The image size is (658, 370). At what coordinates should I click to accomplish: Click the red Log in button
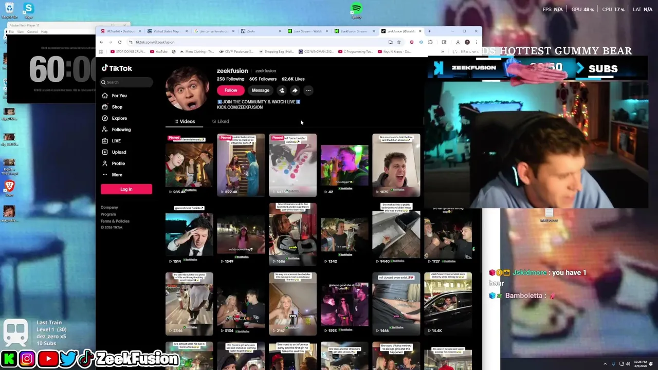pos(126,189)
